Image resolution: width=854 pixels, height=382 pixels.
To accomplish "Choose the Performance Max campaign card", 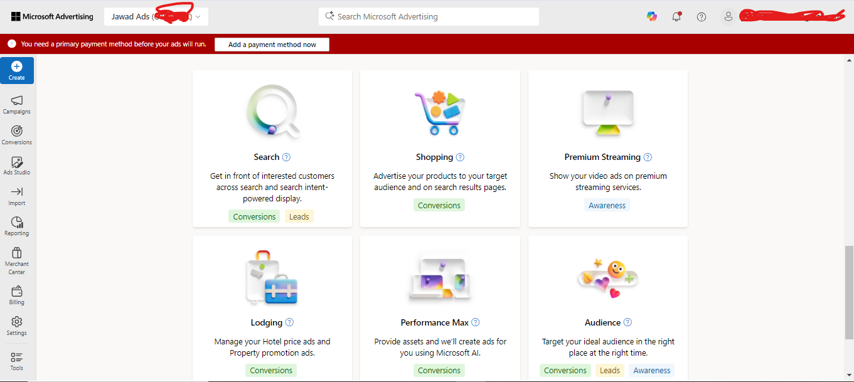I will click(440, 307).
